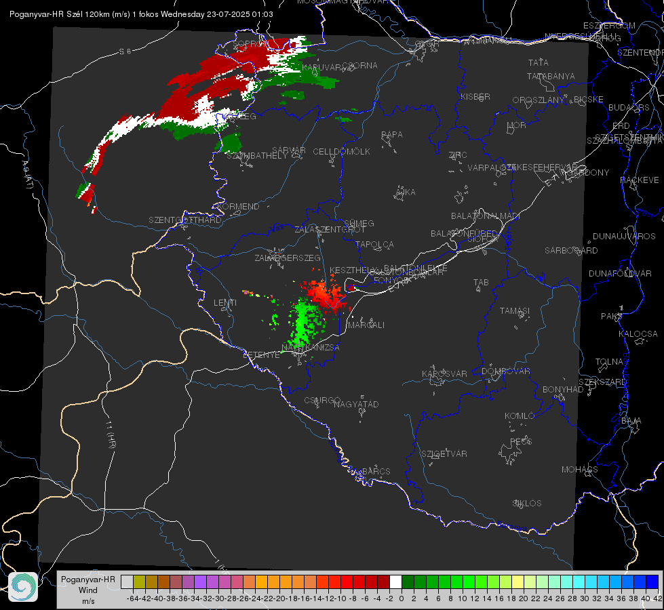This screenshot has width=664, height=610.
Task: Click the SARBOGARD city label
Action: (x=571, y=251)
